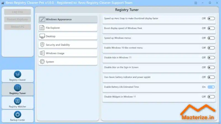Image resolution: width=221 pixels, height=124 pixels.
Task: Open the Registry Watcher monitor icon
Action: click(x=17, y=101)
